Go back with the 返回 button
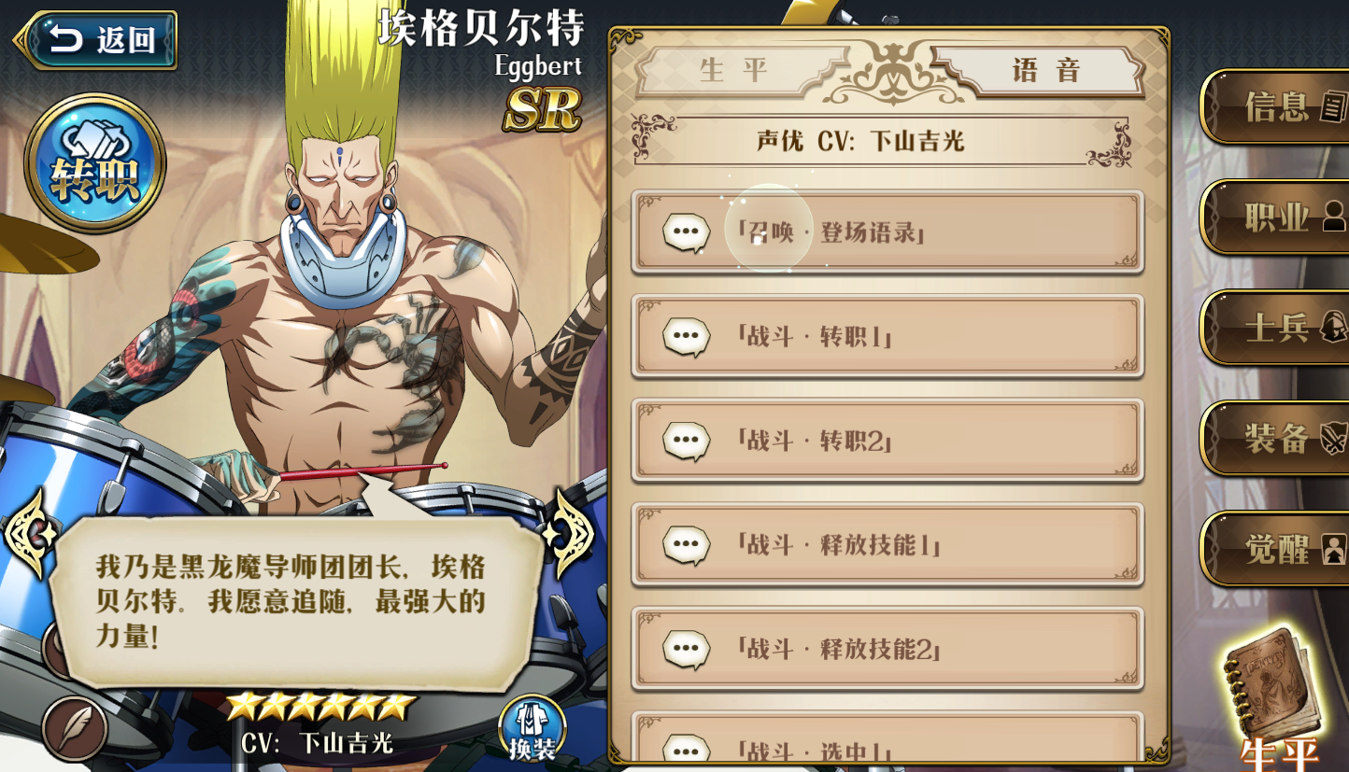 [95, 41]
